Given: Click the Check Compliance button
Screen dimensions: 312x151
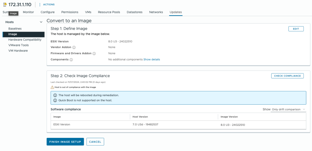Looking at the screenshot, I should tap(288, 76).
